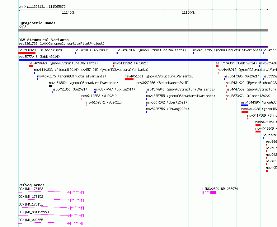Open nsv5426753 variant label
The image size is (277, 227).
point(266,122)
